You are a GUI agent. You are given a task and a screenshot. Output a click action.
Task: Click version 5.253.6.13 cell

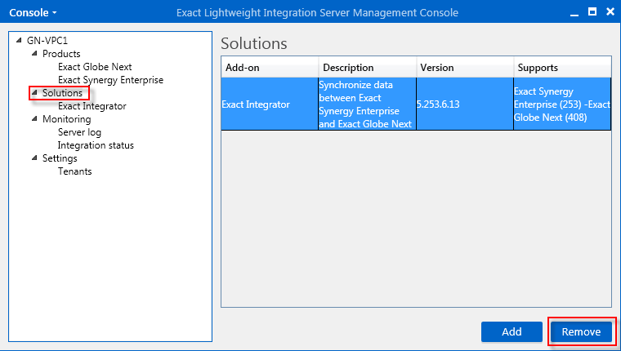click(x=465, y=104)
